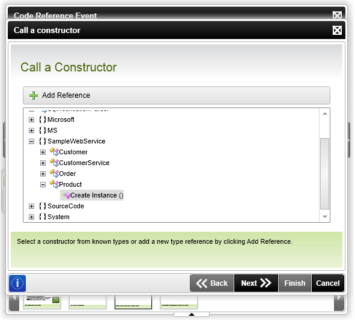The width and height of the screenshot is (355, 320).
Task: Select the Order tree item label
Action: pyautogui.click(x=67, y=174)
